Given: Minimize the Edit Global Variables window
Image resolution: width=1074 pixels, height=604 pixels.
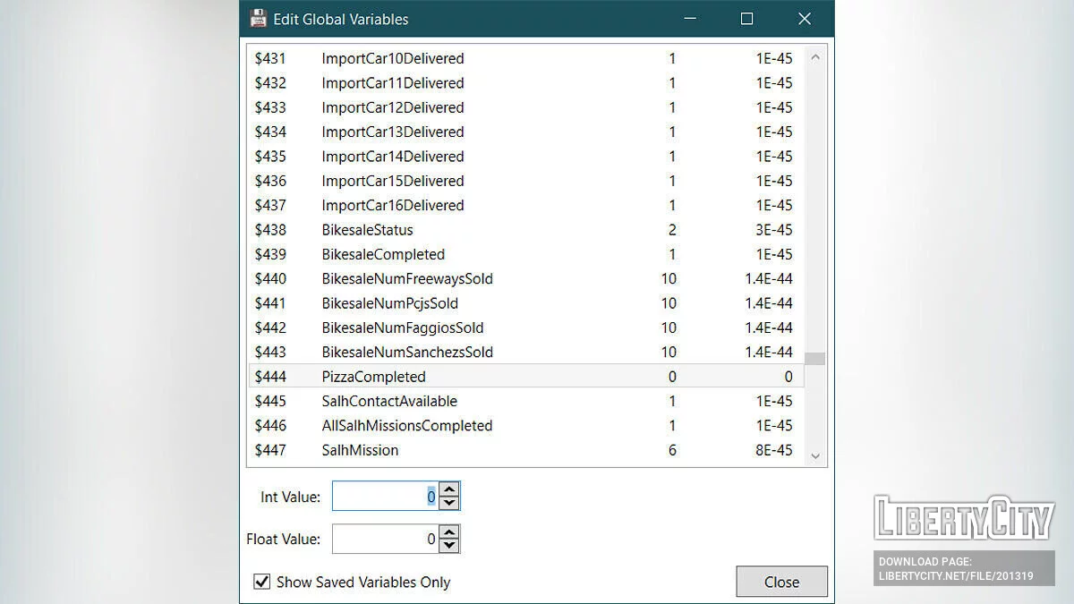Looking at the screenshot, I should click(690, 19).
